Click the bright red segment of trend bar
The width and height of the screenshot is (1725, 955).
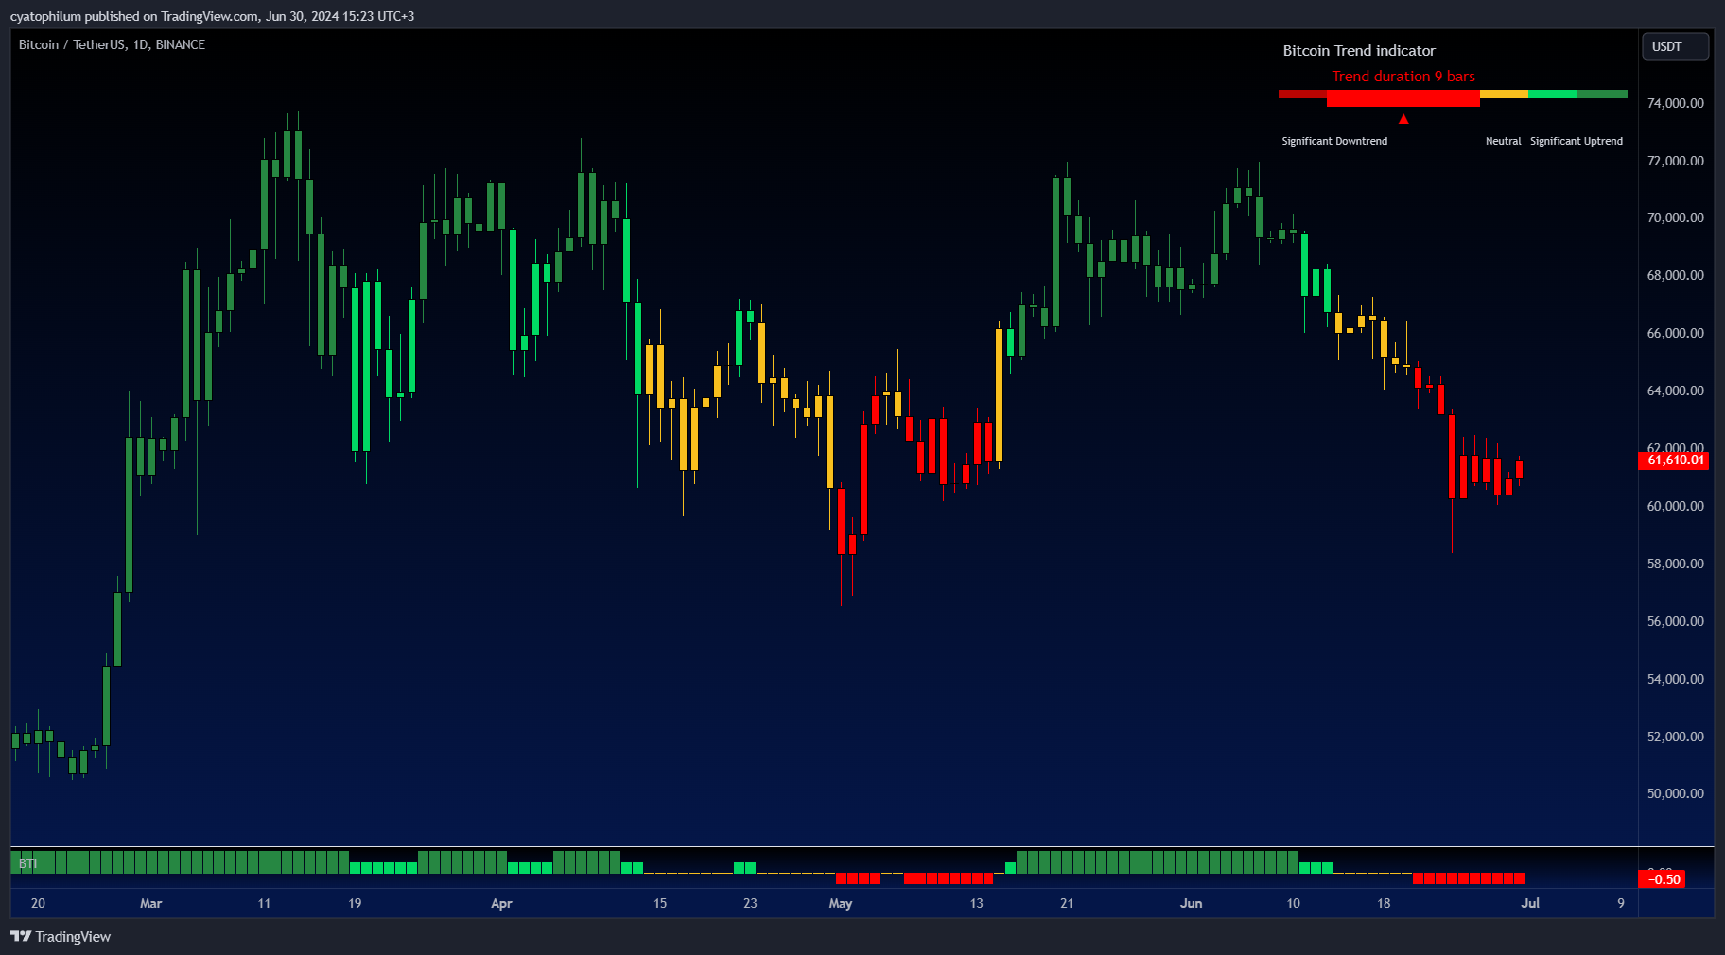[1403, 97]
